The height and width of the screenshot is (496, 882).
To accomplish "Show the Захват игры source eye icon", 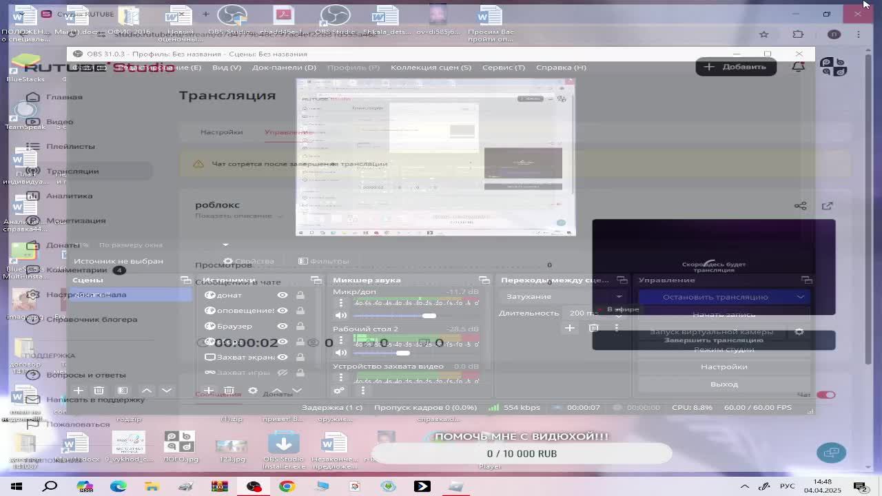I will click(283, 373).
